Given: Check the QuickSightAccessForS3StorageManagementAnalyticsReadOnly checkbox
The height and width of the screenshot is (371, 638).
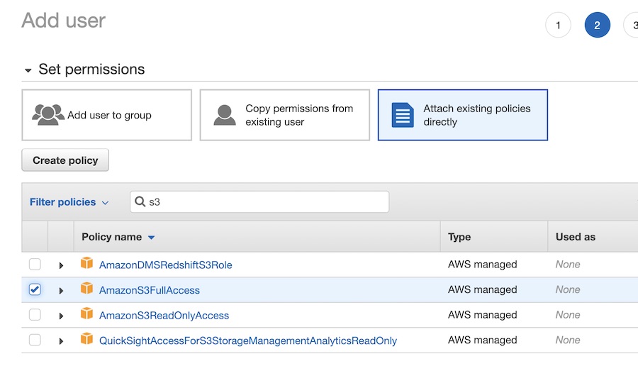Looking at the screenshot, I should tap(35, 340).
